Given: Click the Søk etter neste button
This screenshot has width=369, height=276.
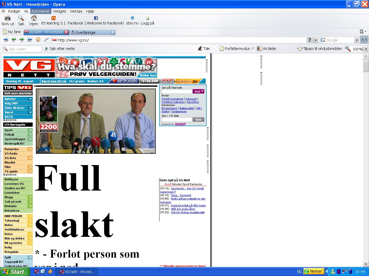Looking at the screenshot, I should [x=60, y=49].
